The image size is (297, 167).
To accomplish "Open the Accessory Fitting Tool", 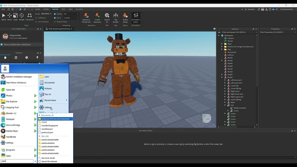I will point(86,18).
